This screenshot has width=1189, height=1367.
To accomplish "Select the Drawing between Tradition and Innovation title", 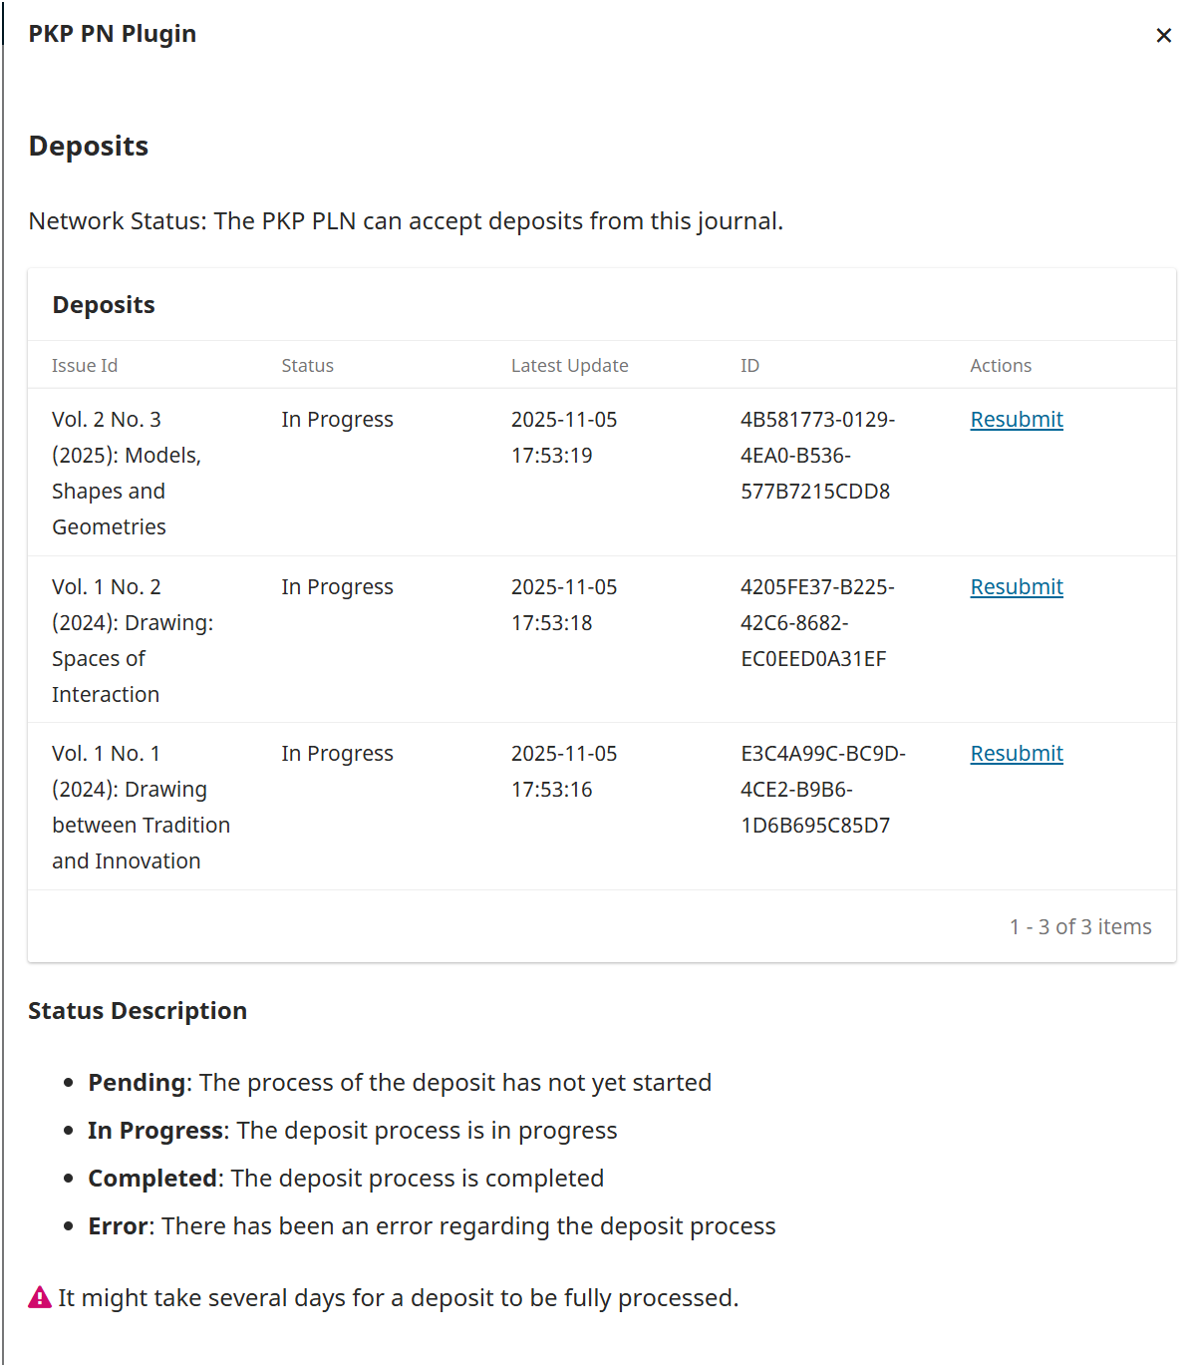I will (x=141, y=808).
